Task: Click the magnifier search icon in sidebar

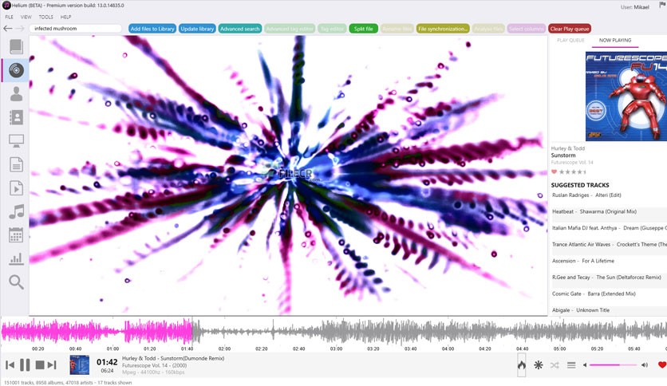Action: 16,282
